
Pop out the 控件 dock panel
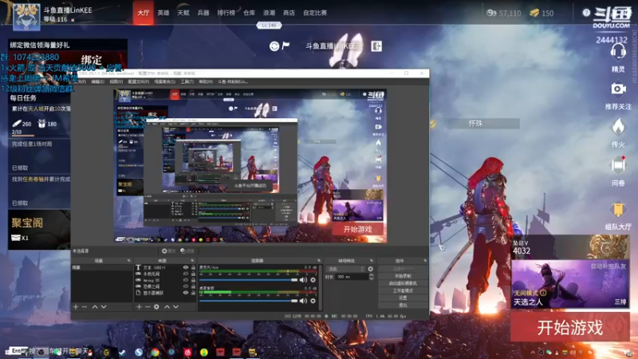point(425,261)
